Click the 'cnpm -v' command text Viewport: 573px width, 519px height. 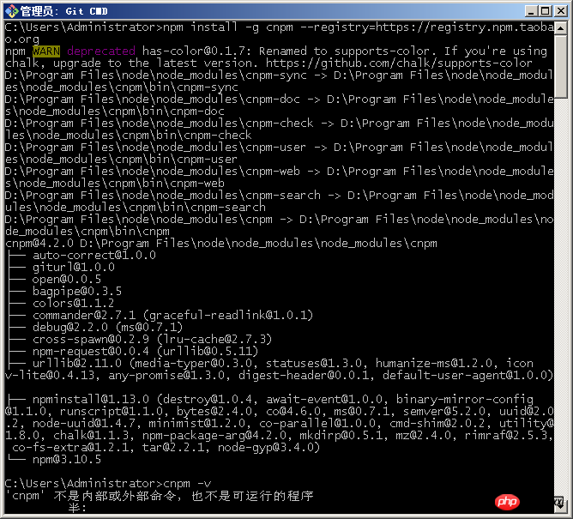coord(187,484)
